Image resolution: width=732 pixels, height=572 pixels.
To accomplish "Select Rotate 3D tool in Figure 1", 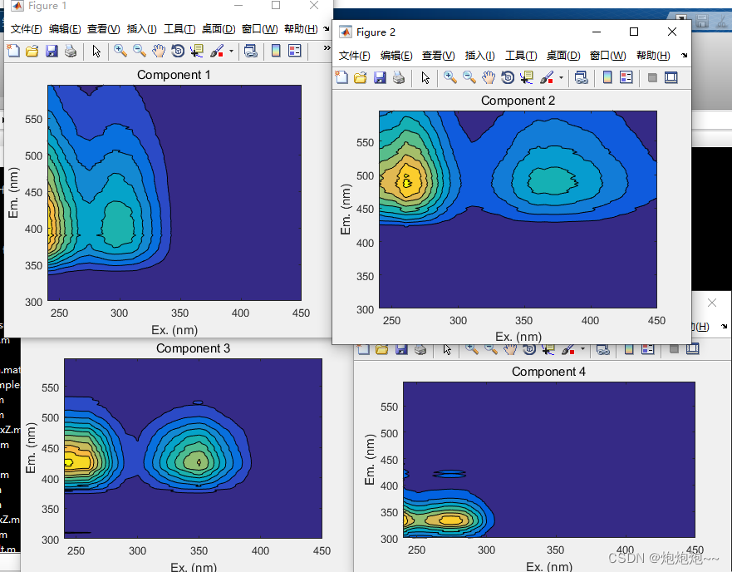I will pos(178,51).
